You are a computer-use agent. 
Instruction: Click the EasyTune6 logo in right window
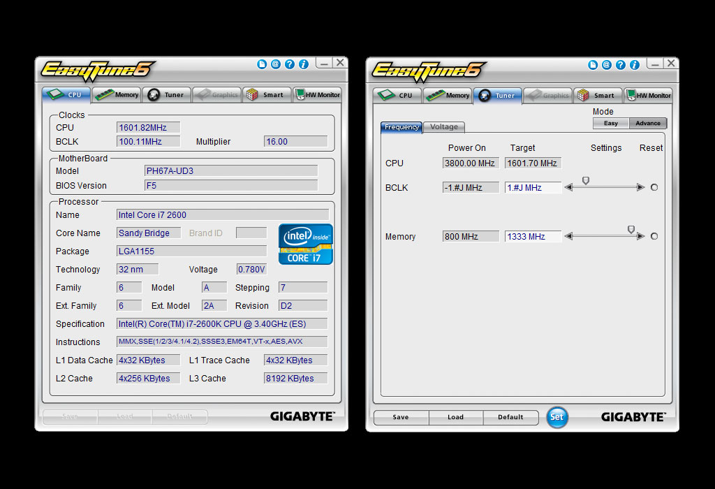point(429,71)
